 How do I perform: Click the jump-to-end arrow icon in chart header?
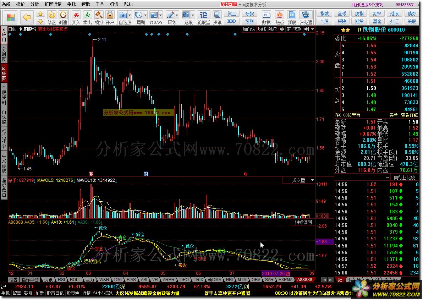click(x=307, y=29)
